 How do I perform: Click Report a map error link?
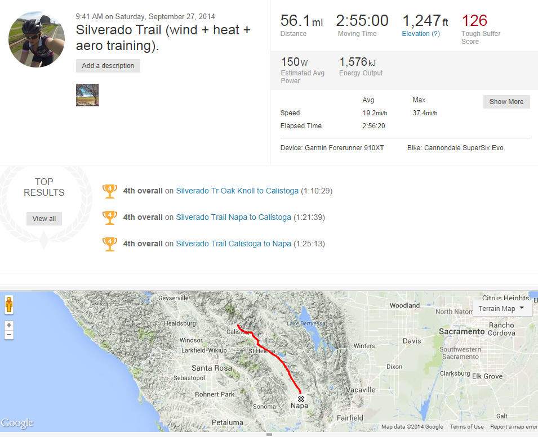click(x=513, y=427)
